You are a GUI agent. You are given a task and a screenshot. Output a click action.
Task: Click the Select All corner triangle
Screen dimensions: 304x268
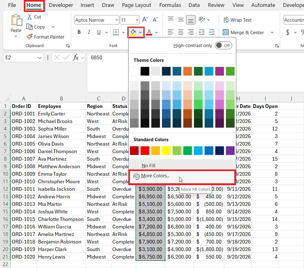tap(7, 99)
